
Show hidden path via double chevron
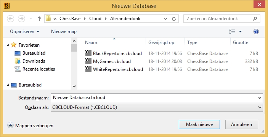pyautogui.click(x=55, y=19)
